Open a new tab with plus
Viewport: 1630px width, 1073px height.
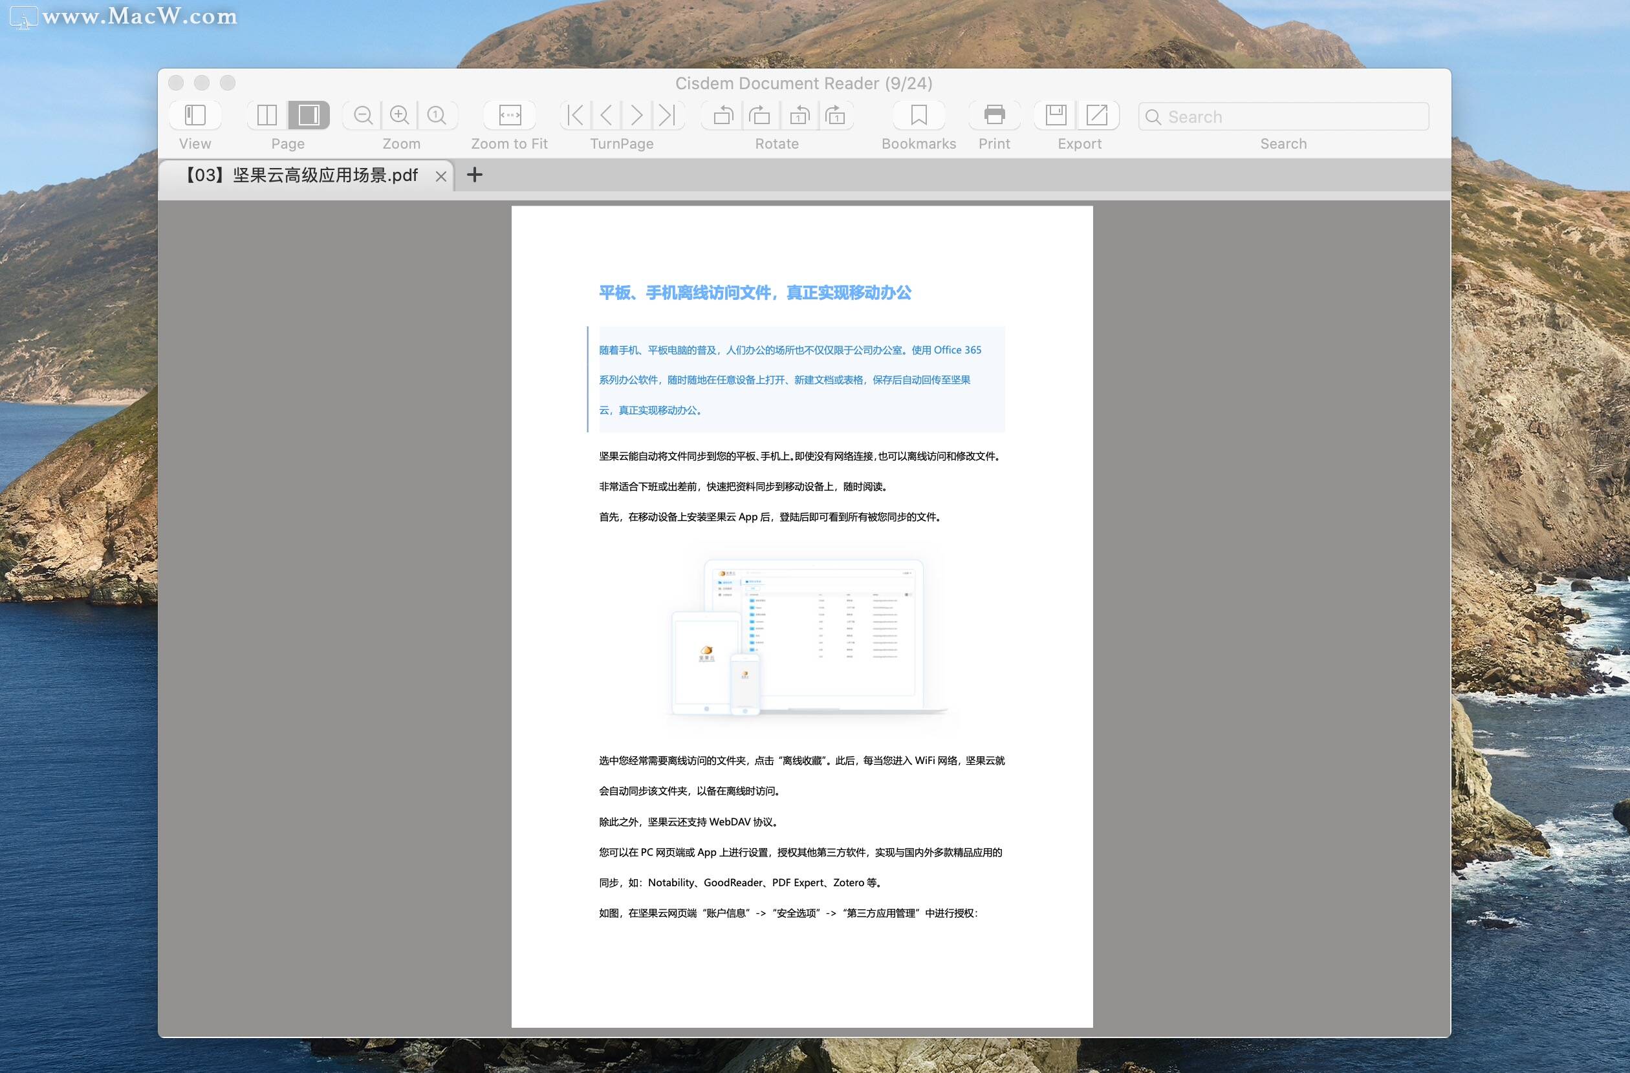(475, 175)
